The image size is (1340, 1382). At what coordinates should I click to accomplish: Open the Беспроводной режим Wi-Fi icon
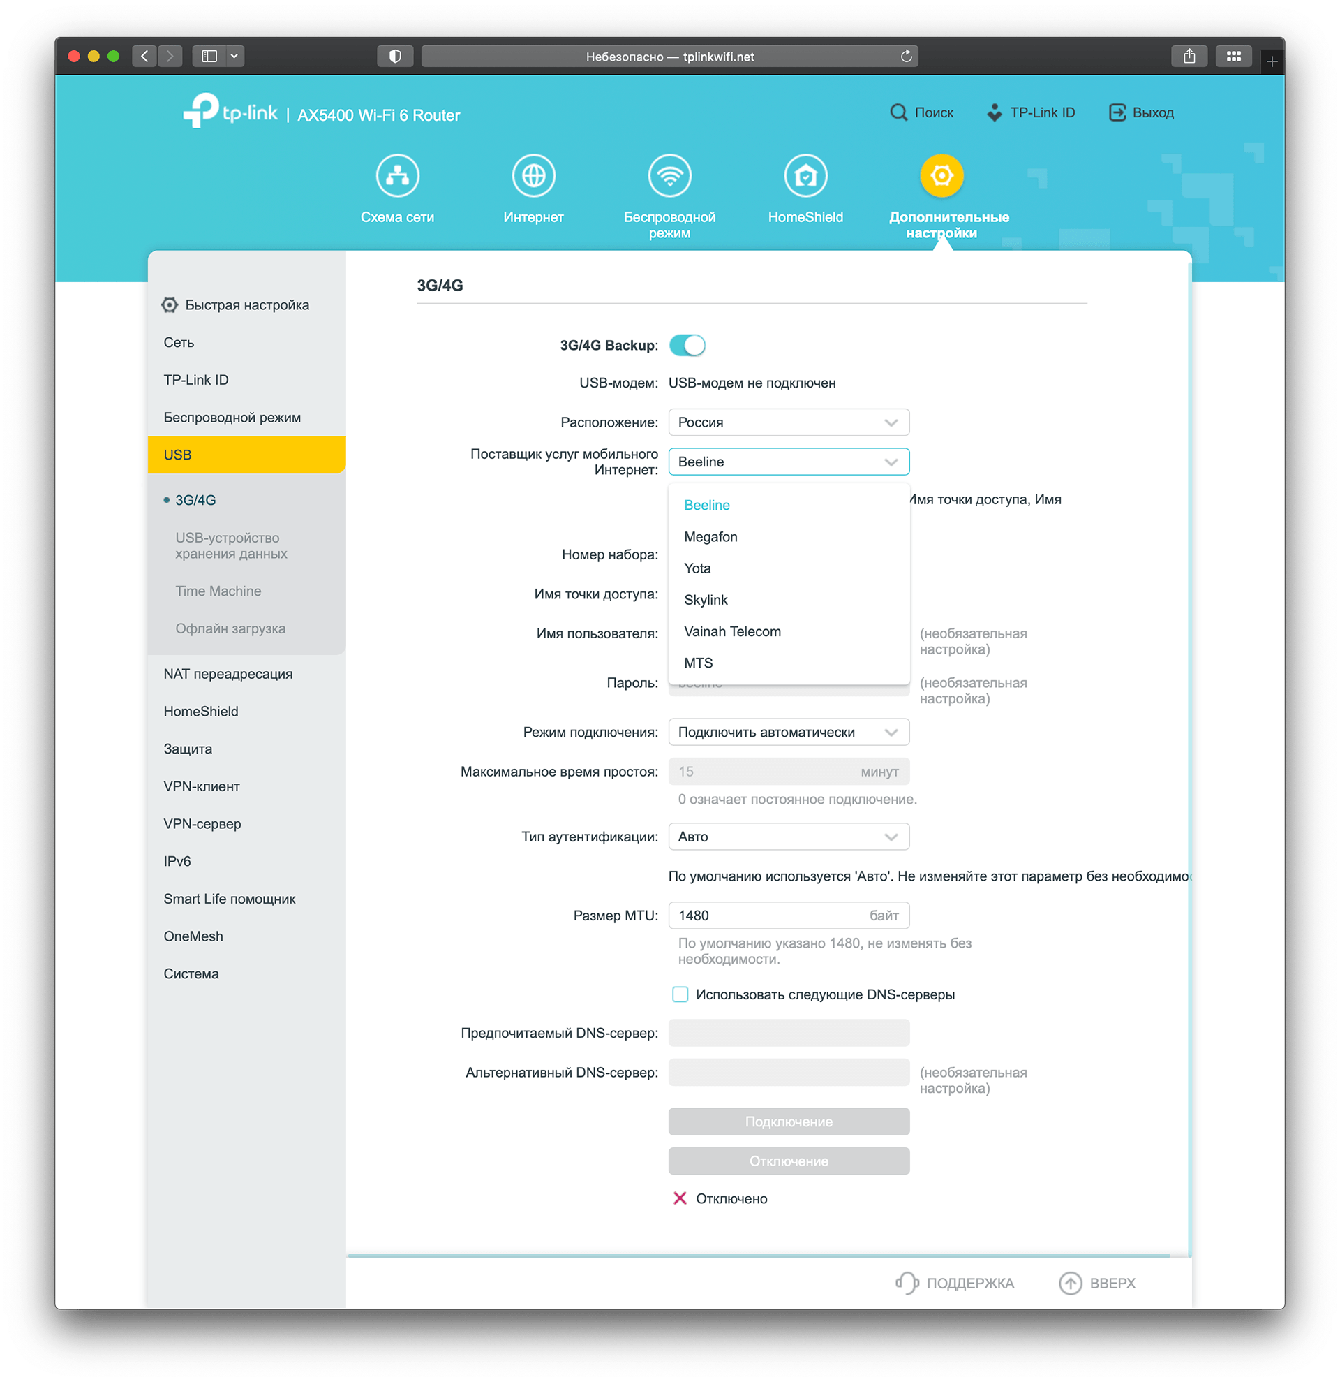point(669,175)
